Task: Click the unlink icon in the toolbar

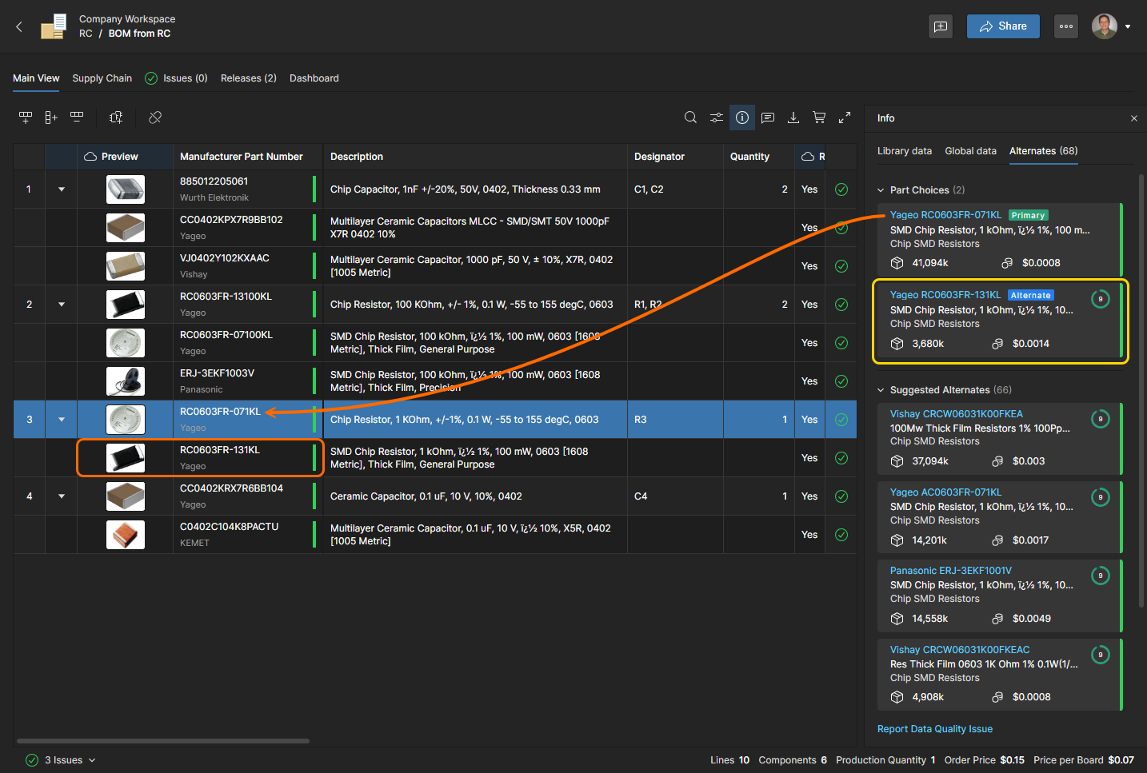Action: pyautogui.click(x=155, y=118)
